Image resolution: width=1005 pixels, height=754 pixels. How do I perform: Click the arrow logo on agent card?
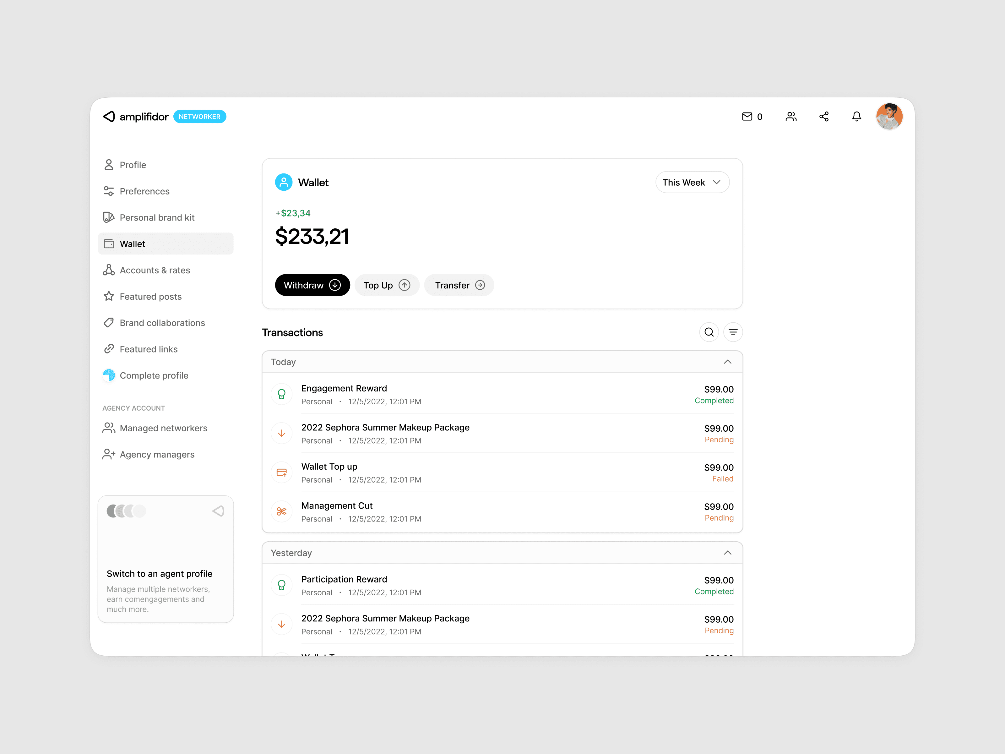point(219,511)
